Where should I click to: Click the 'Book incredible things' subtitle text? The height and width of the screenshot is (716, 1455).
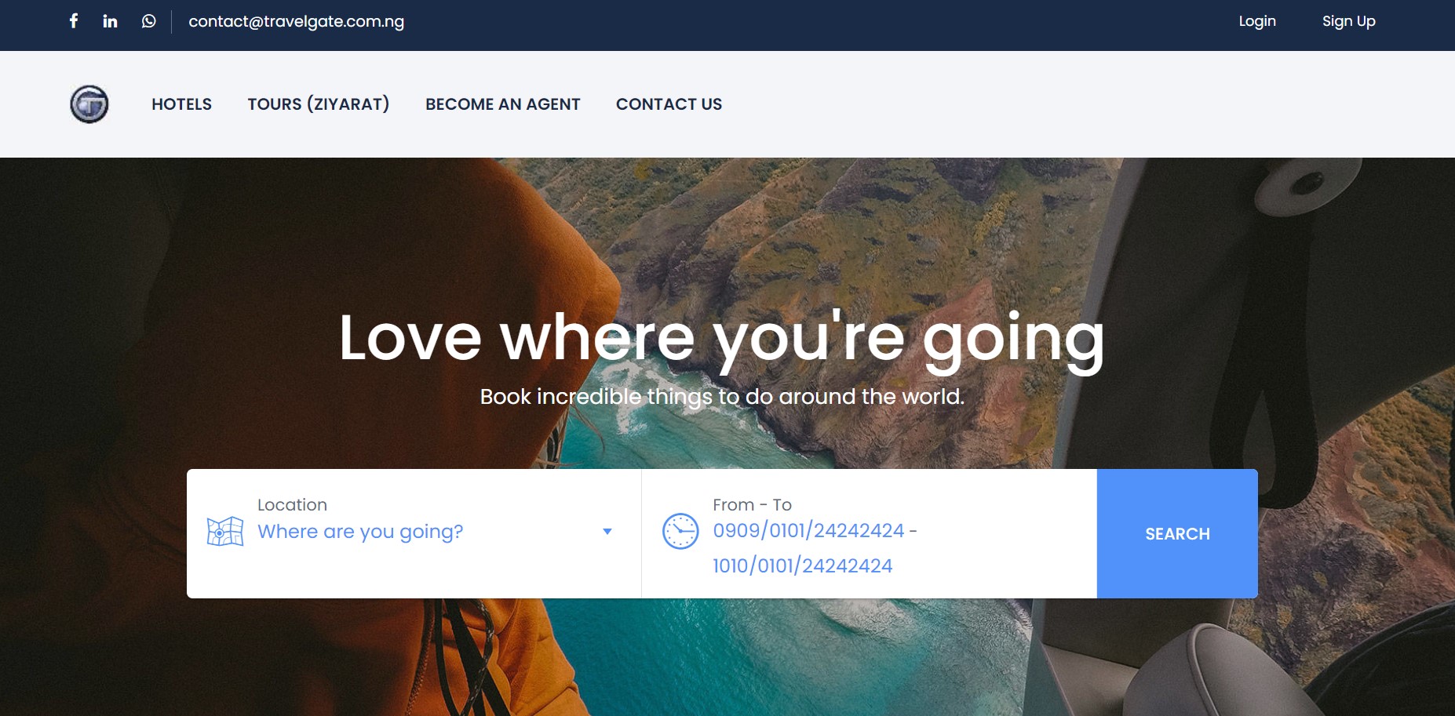(x=721, y=397)
